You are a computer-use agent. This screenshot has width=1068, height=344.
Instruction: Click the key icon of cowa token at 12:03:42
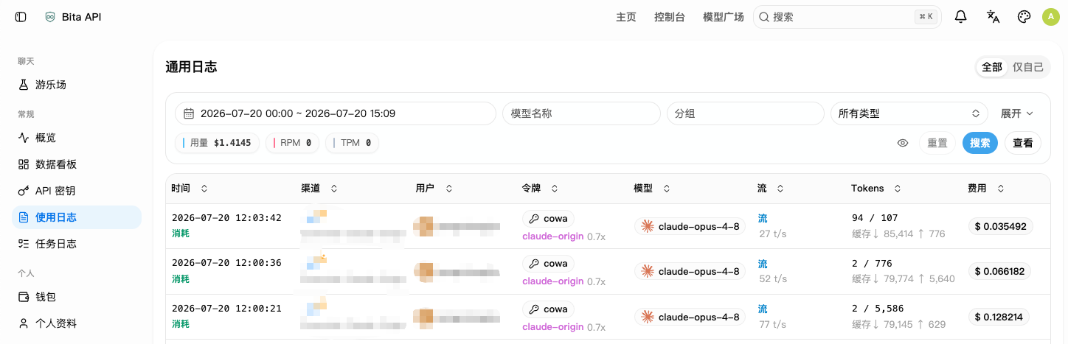click(534, 219)
